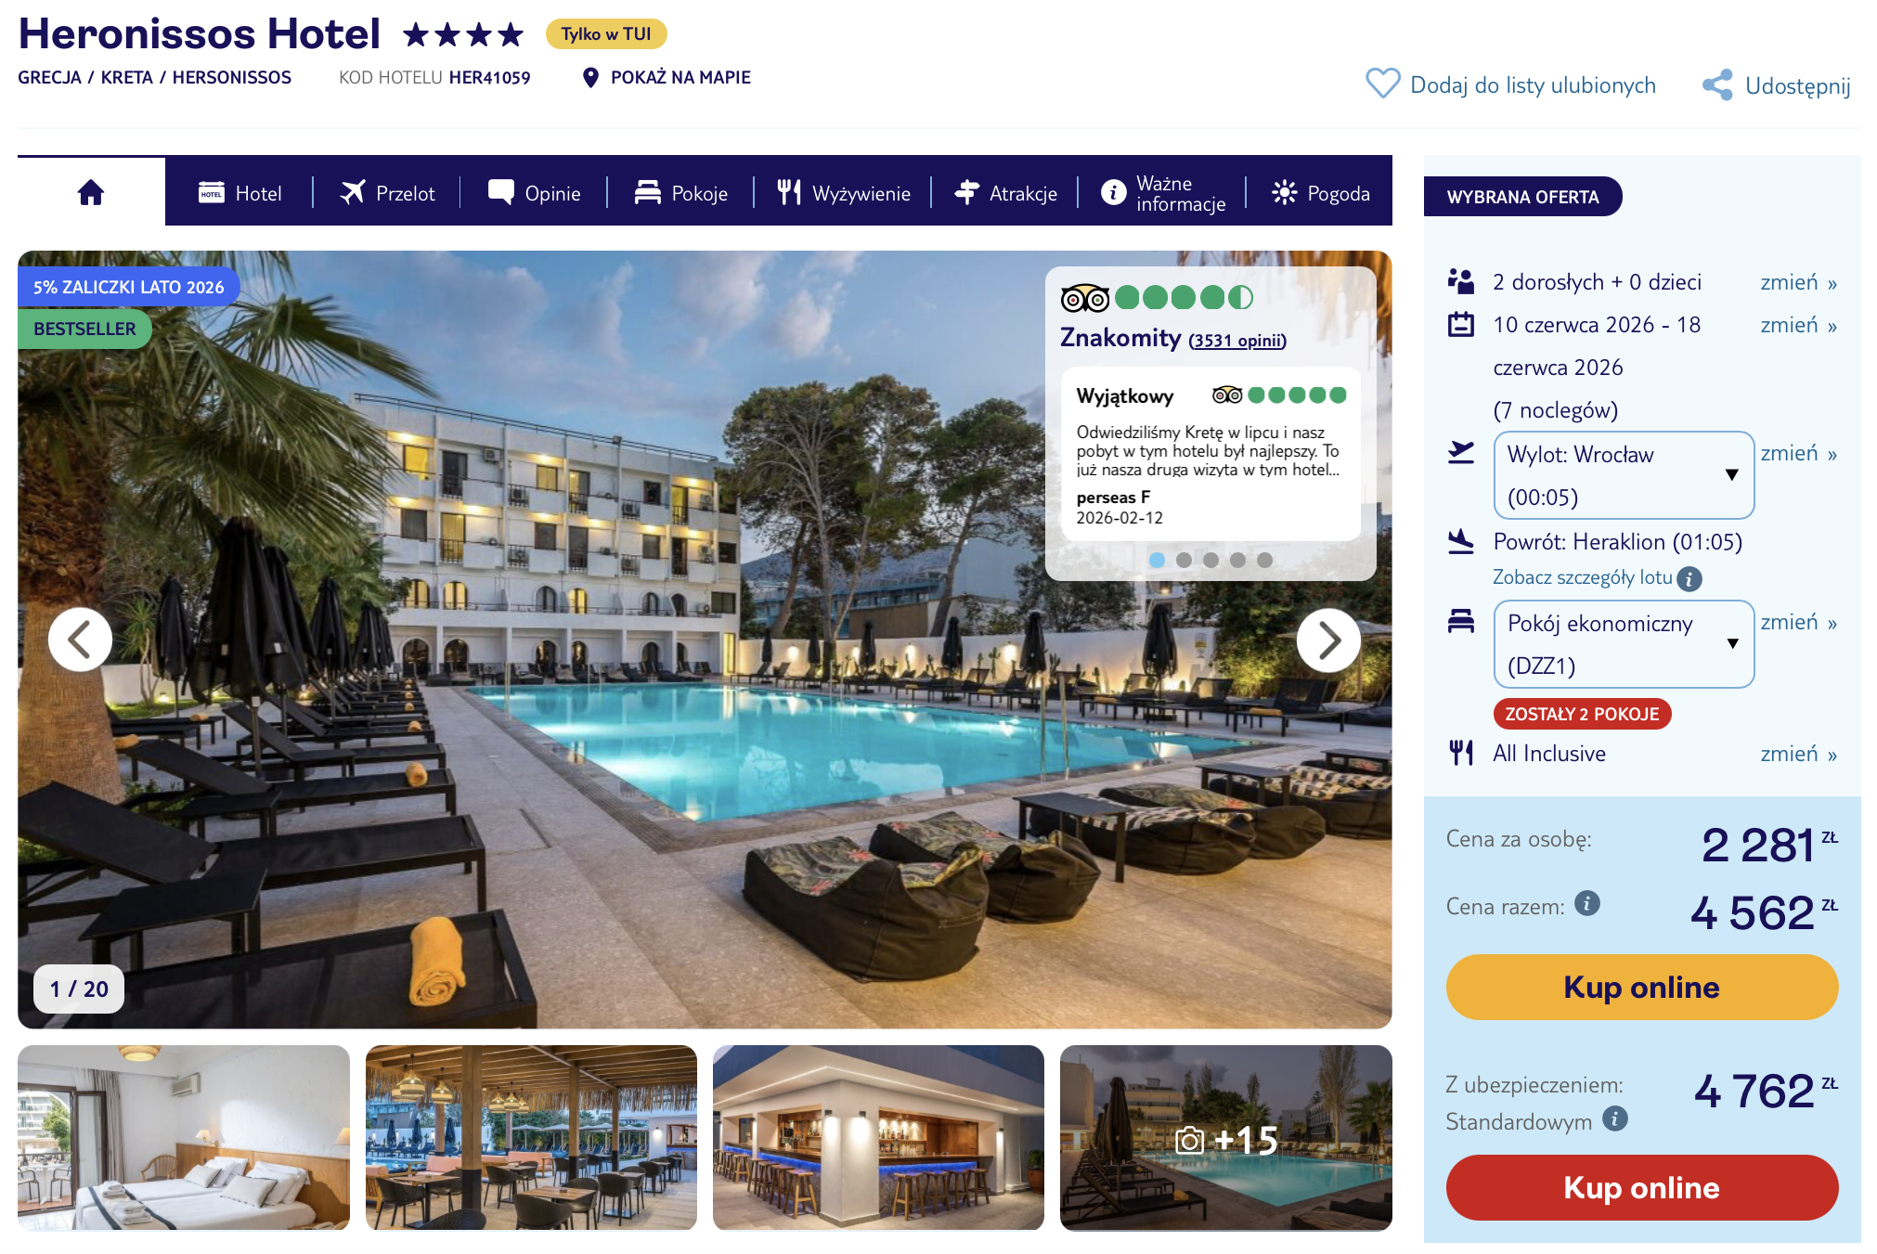Open the +15 photos thumbnail
This screenshot has width=1877, height=1254.
pyautogui.click(x=1225, y=1138)
